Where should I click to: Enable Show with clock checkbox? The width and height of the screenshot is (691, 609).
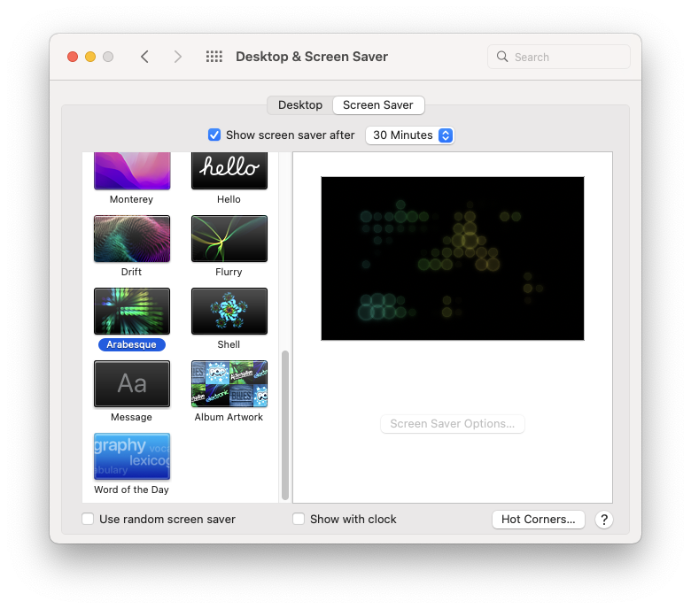[299, 519]
